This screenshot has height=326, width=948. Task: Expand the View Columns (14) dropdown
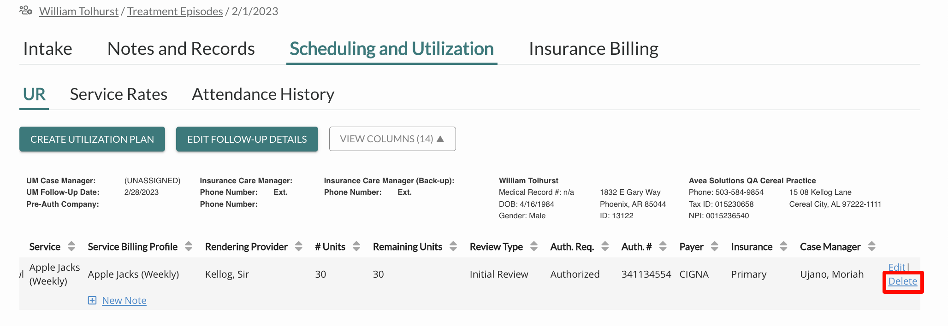pyautogui.click(x=392, y=139)
